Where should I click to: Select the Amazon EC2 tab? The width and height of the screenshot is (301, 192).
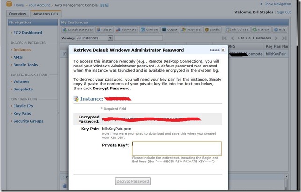coord(46,14)
